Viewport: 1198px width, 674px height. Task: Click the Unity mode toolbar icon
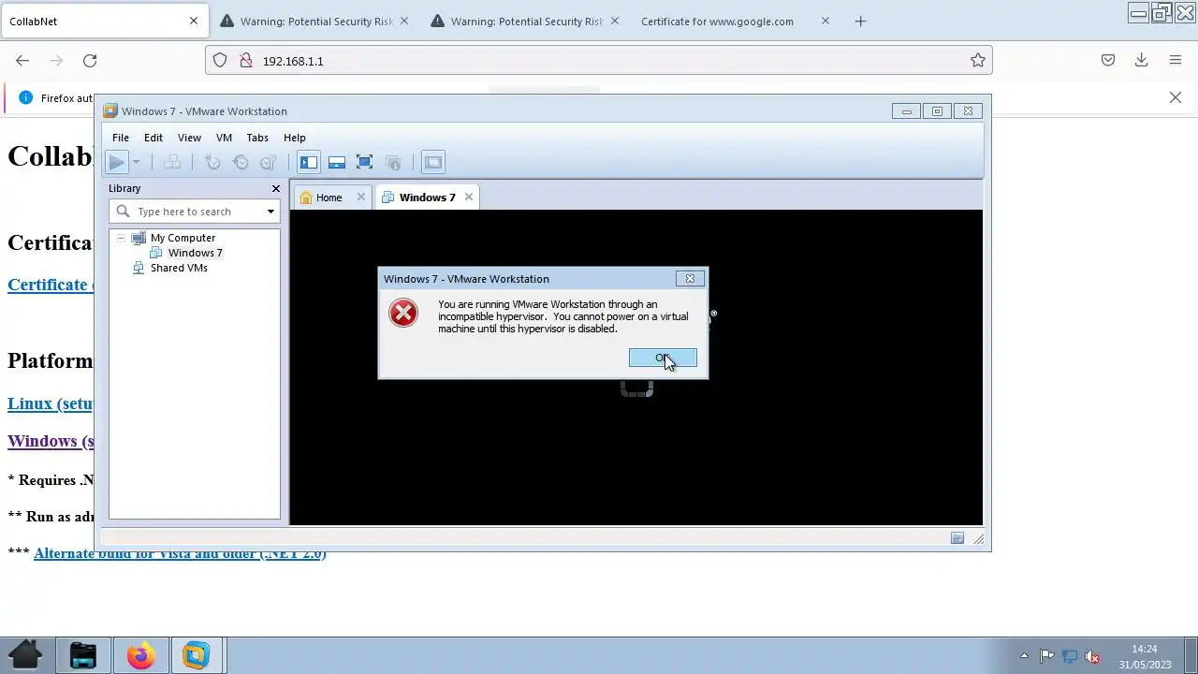(x=393, y=163)
